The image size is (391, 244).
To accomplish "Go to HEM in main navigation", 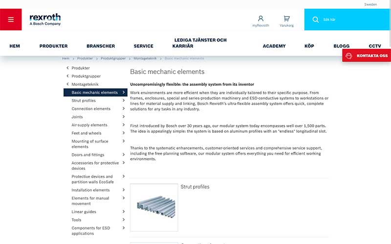I will (15, 46).
